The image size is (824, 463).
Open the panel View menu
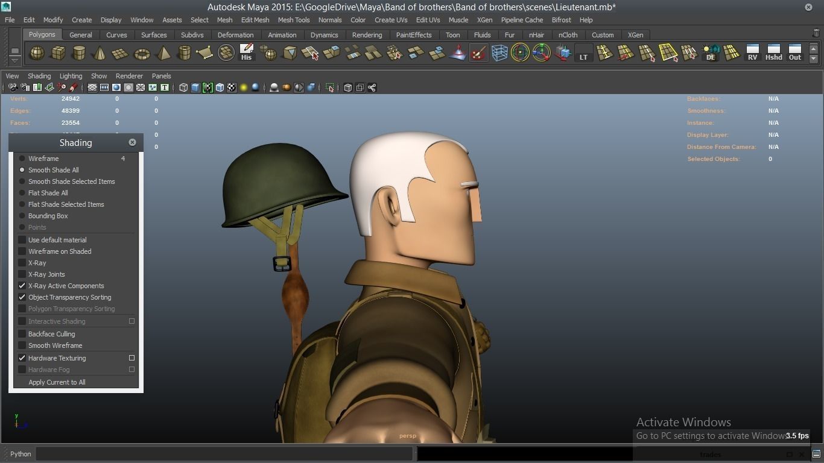pyautogui.click(x=12, y=76)
